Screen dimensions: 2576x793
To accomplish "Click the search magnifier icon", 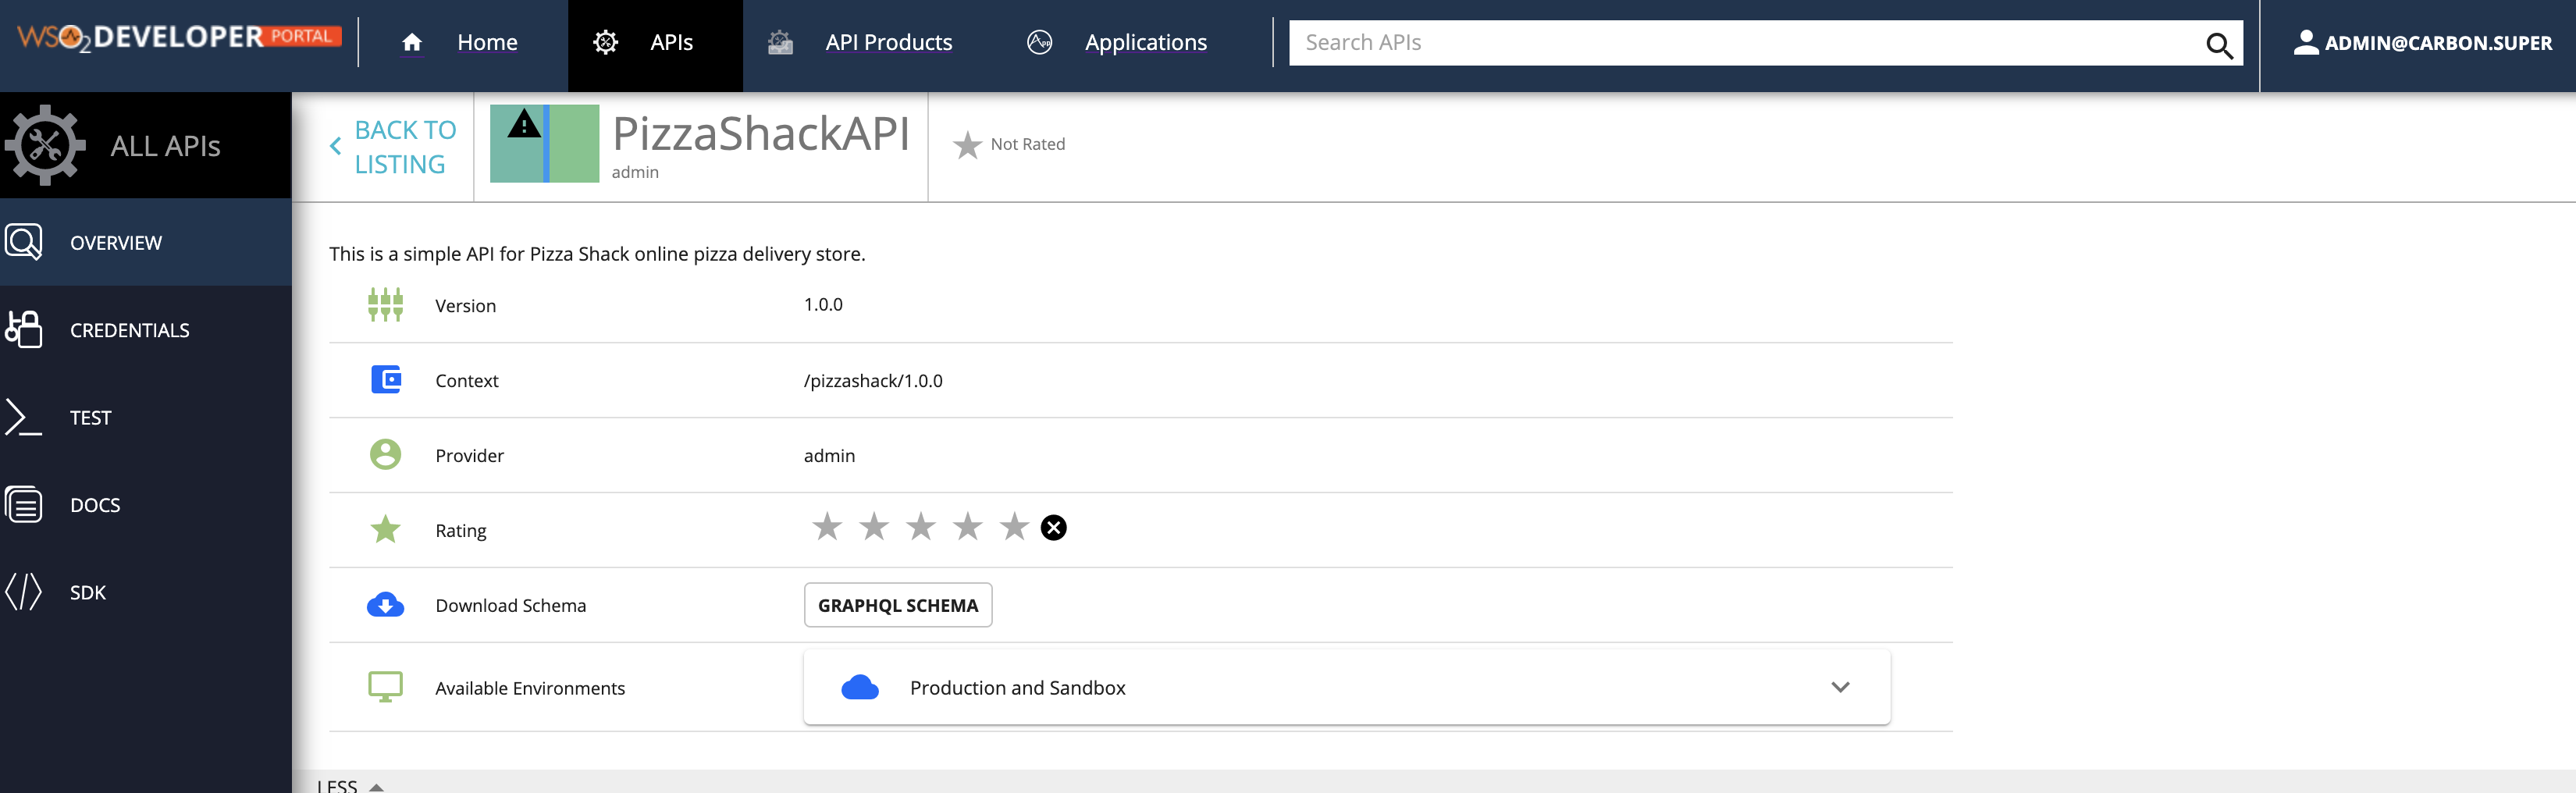I will (x=2219, y=45).
